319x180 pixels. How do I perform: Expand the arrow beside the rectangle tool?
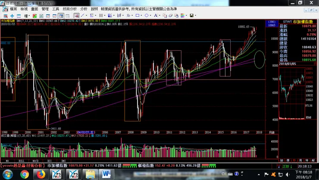coord(141,16)
